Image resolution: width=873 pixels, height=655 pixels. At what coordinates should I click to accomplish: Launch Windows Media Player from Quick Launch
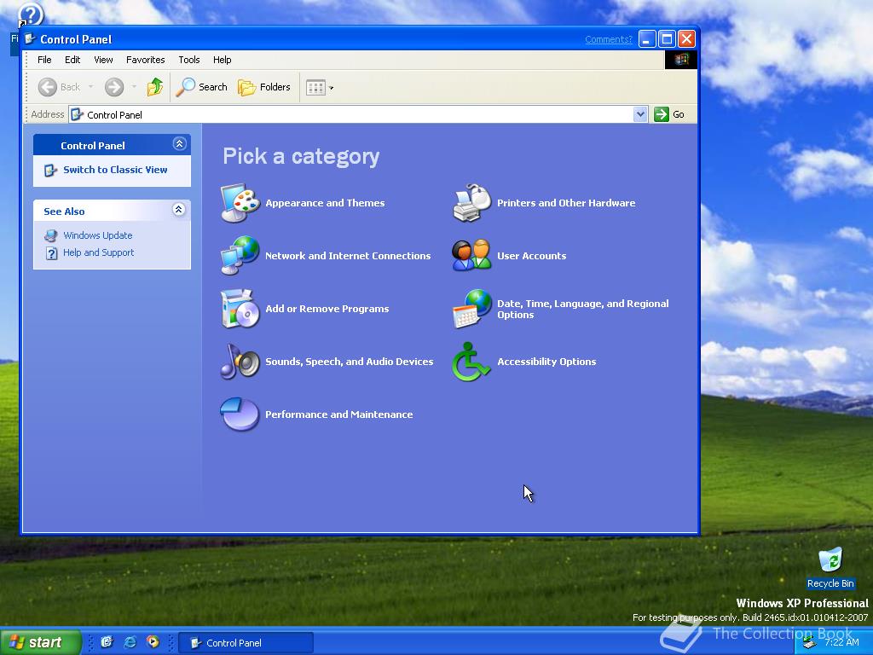point(153,641)
